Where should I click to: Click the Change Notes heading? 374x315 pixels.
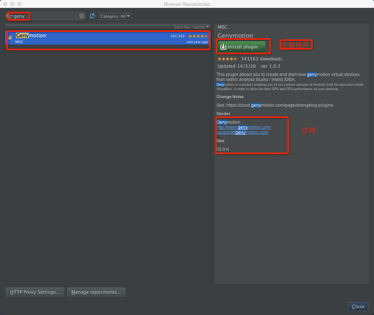click(x=230, y=97)
